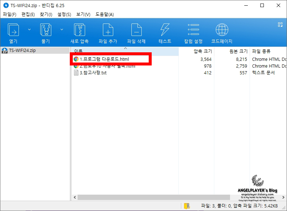Click compressed size value 3,564
This screenshot has width=287, height=211.
coord(206,59)
